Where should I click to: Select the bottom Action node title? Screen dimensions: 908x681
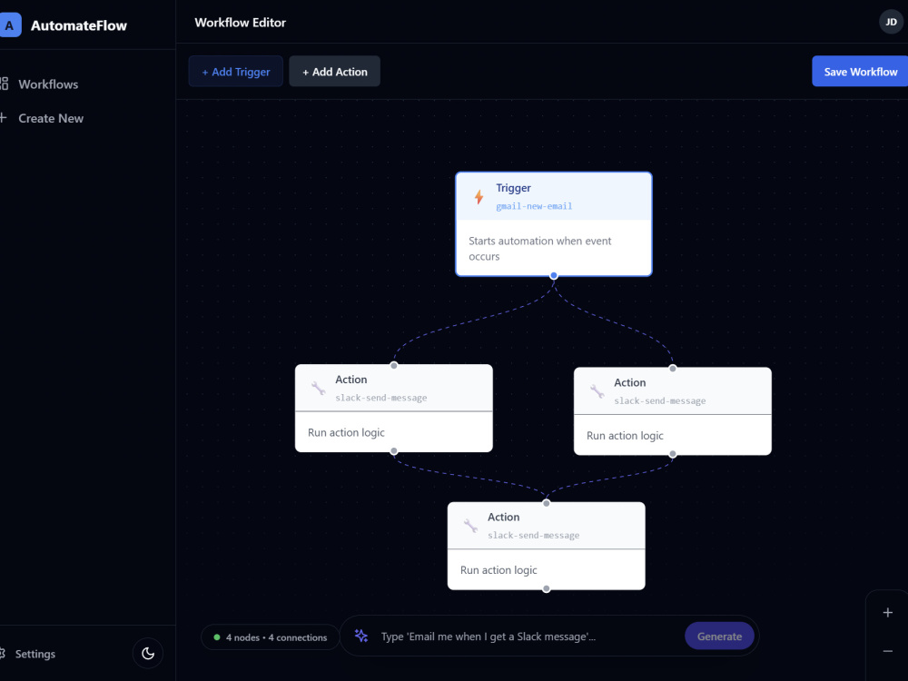[x=503, y=517]
